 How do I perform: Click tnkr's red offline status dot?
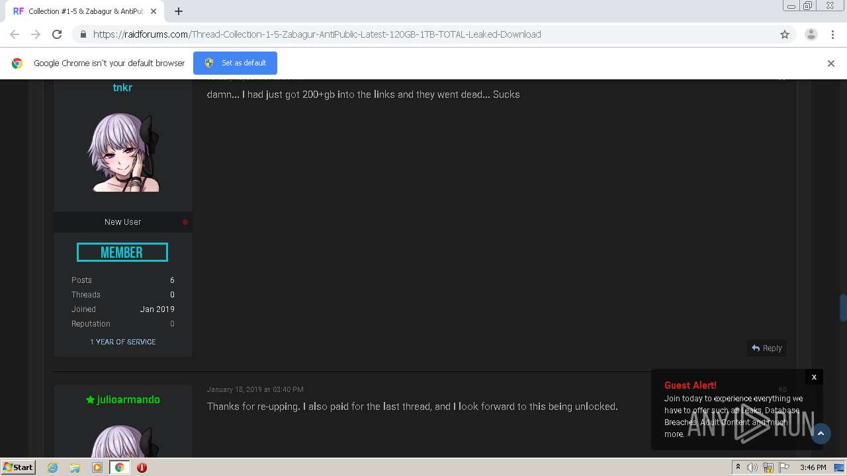click(185, 222)
